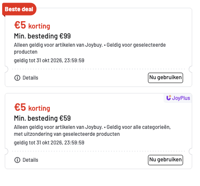Click the dashed divider on second coupon

click(98, 151)
